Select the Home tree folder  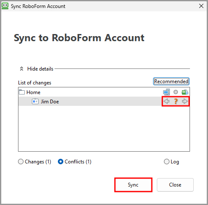coord(34,92)
